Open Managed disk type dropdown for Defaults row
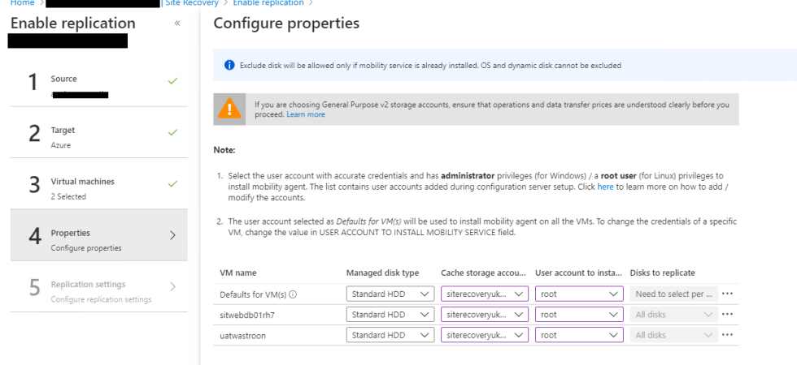This screenshot has width=797, height=365. (x=390, y=294)
